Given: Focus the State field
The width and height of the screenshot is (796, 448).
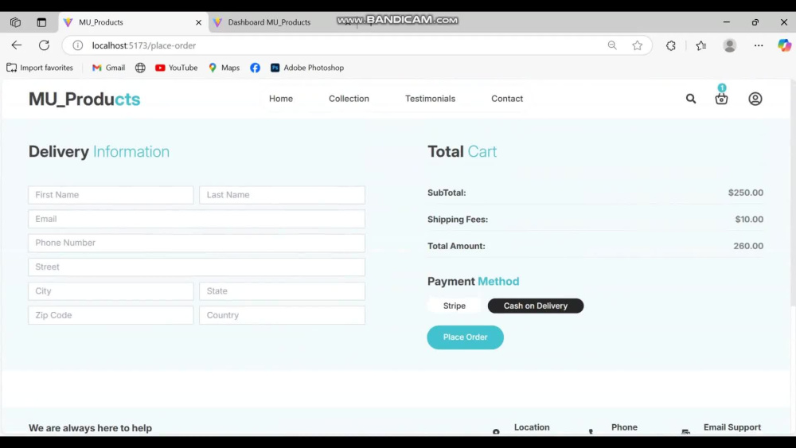Looking at the screenshot, I should point(282,290).
